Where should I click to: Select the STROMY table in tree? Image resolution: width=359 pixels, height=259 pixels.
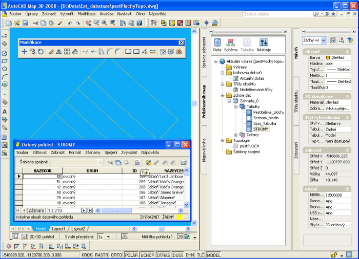[x=261, y=129]
